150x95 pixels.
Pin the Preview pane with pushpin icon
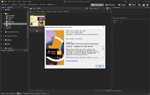click(x=25, y=51)
